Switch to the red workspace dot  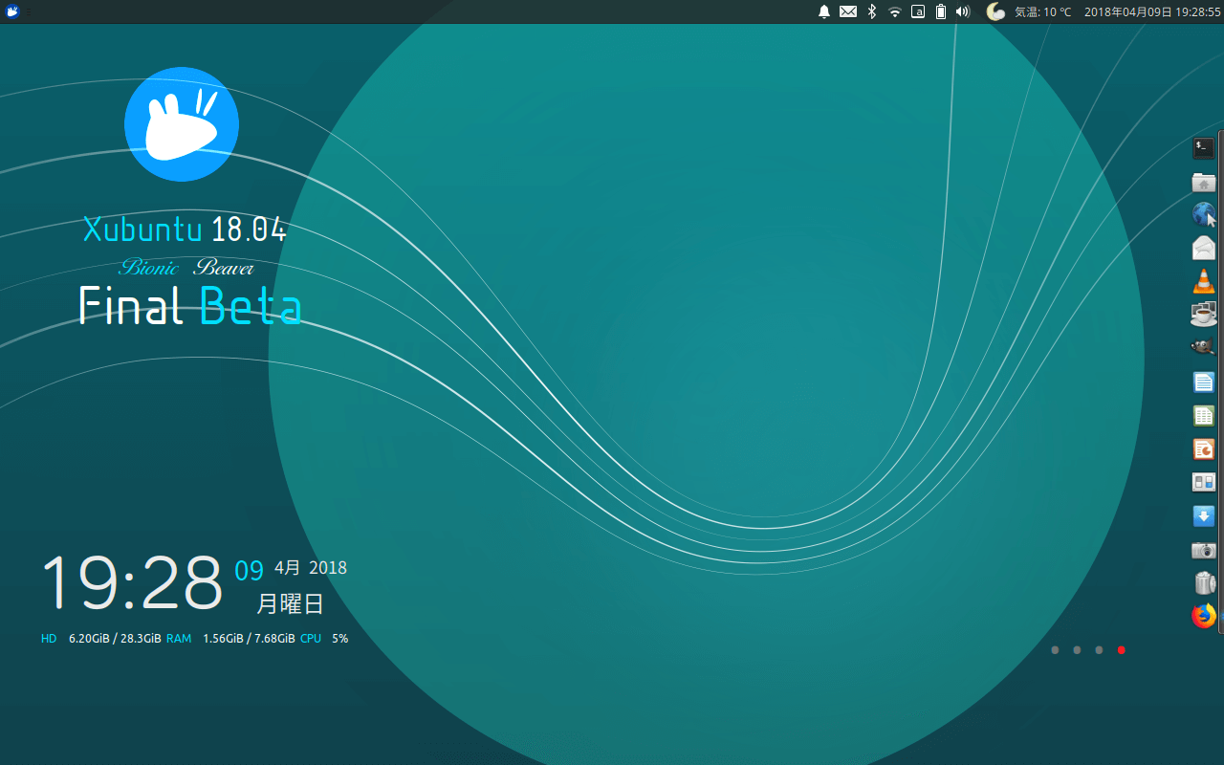click(x=1122, y=650)
